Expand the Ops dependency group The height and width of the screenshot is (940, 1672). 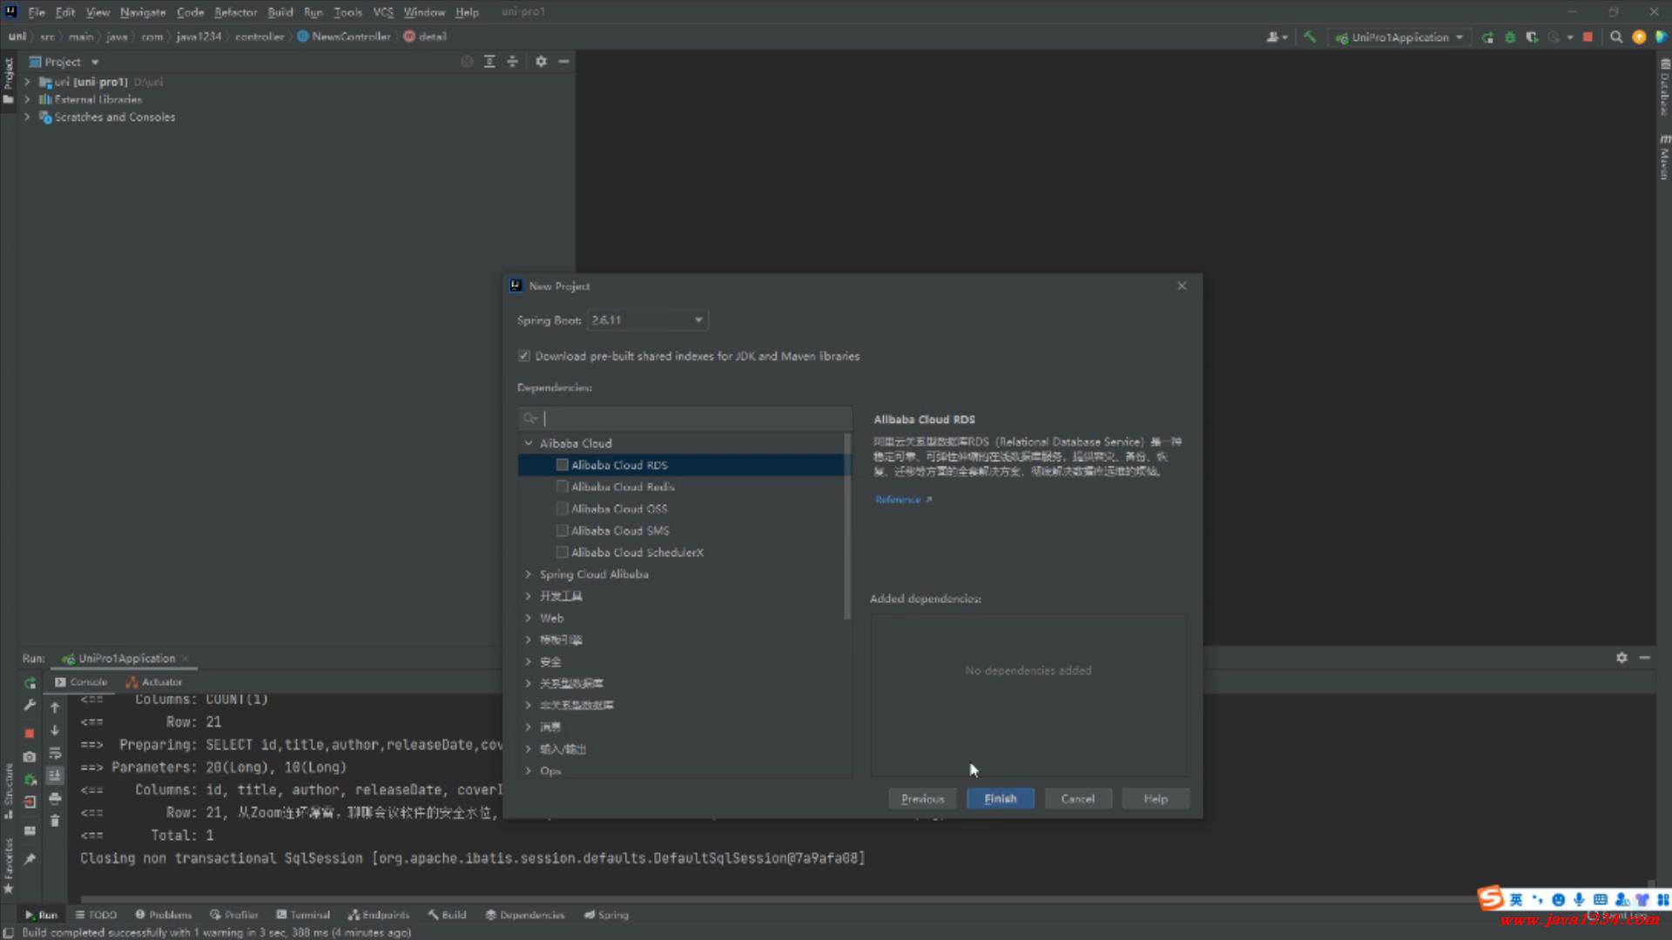pyautogui.click(x=528, y=770)
